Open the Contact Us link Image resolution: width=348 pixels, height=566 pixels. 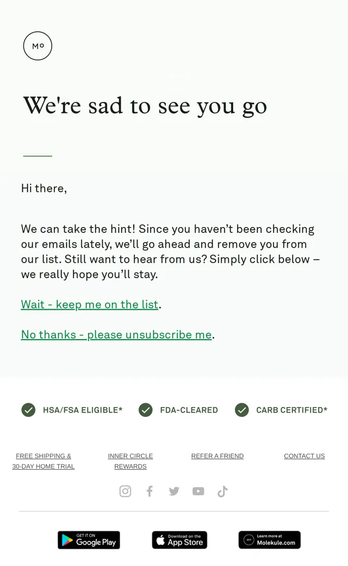304,456
